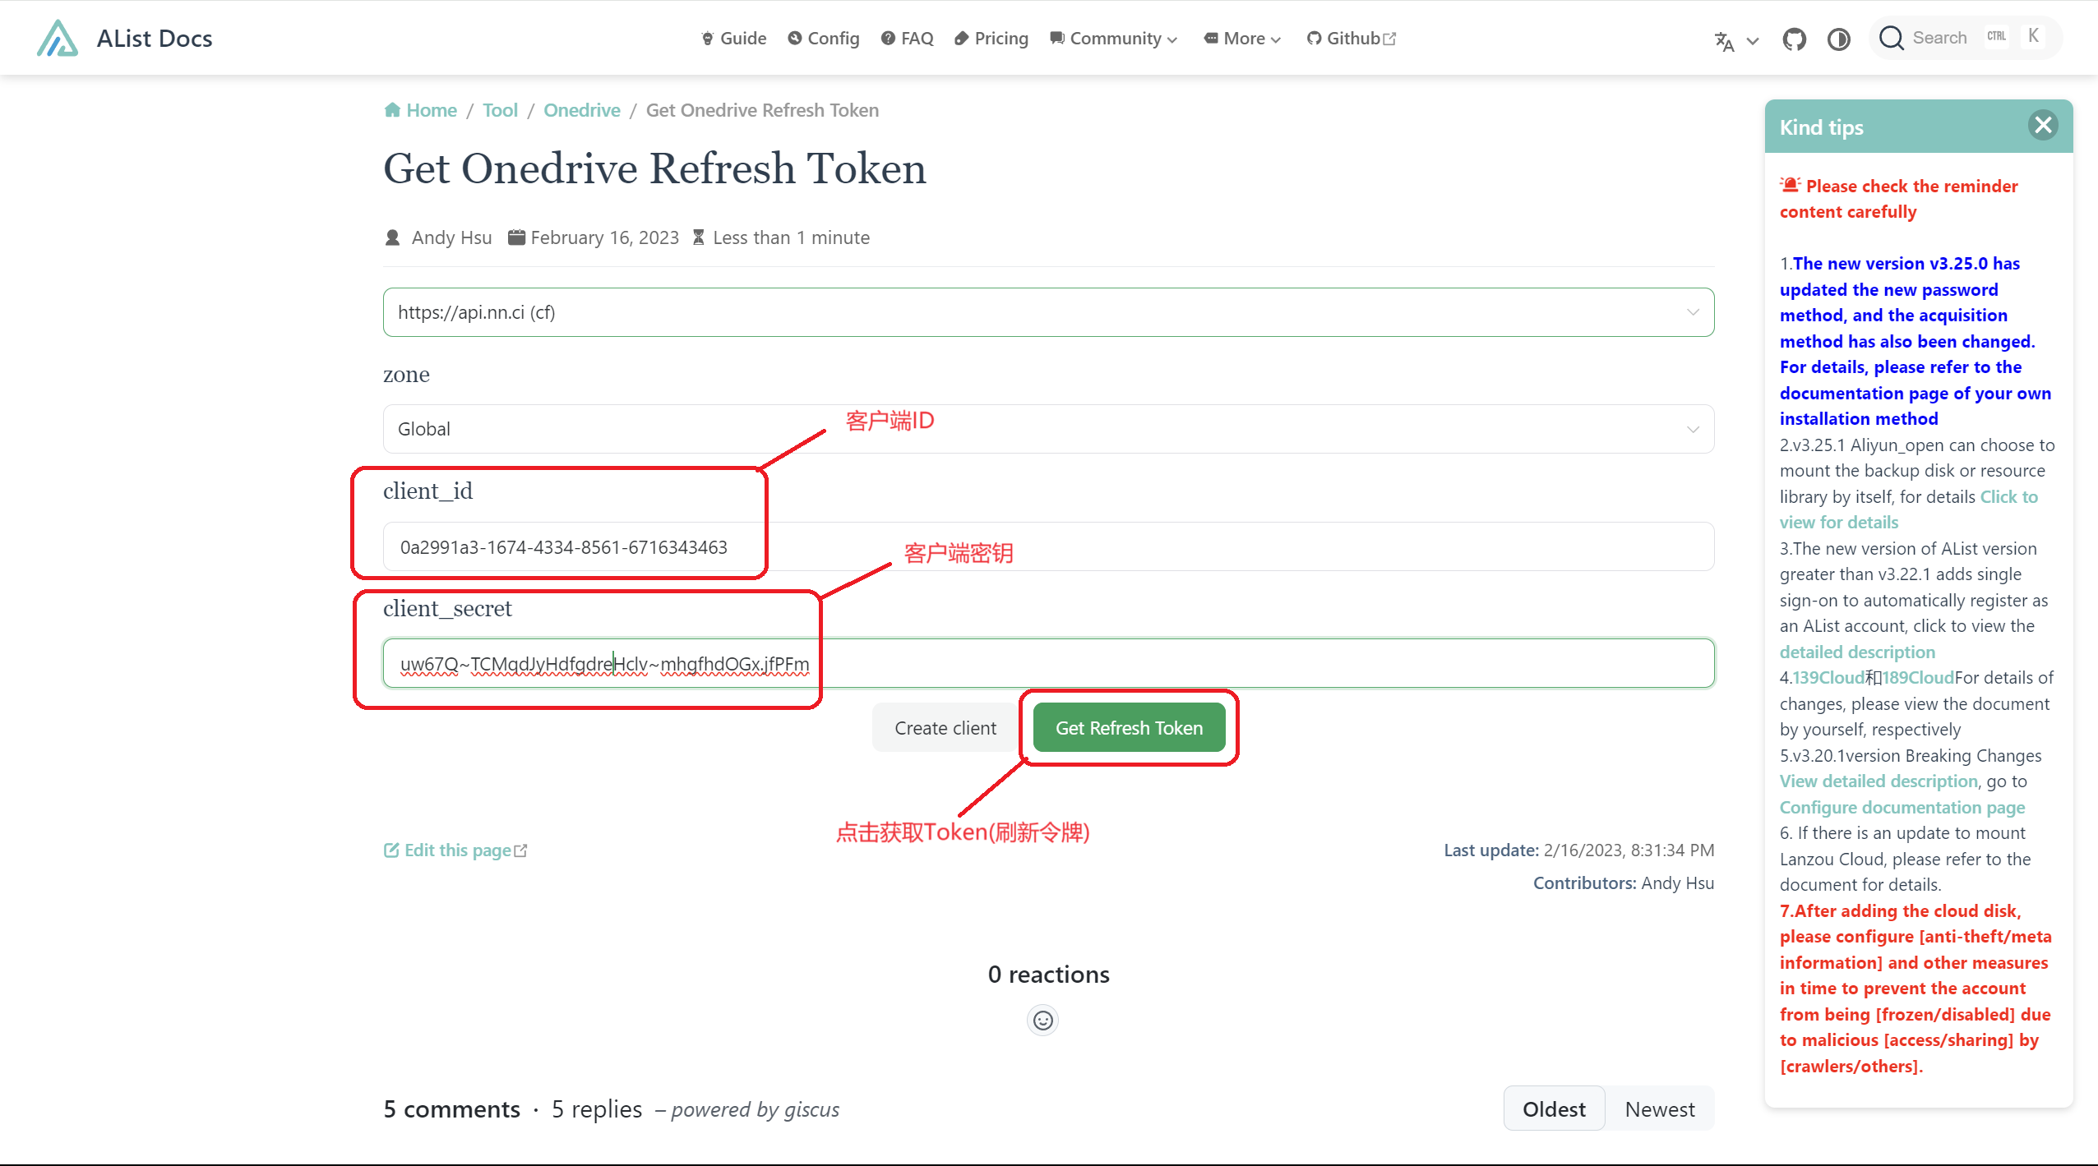This screenshot has height=1166, width=2098.
Task: Click the add reaction smiley icon
Action: click(x=1042, y=1021)
